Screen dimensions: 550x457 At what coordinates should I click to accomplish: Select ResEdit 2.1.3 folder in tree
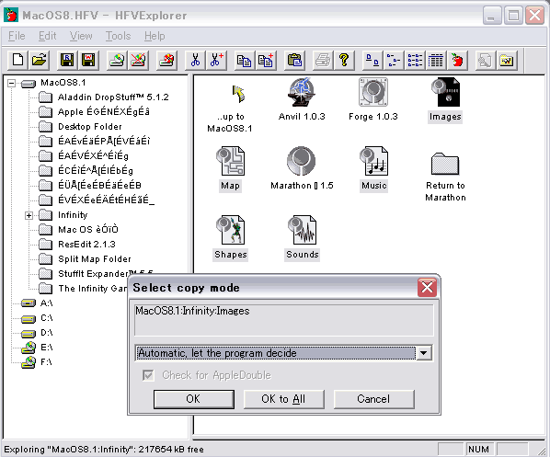(86, 244)
